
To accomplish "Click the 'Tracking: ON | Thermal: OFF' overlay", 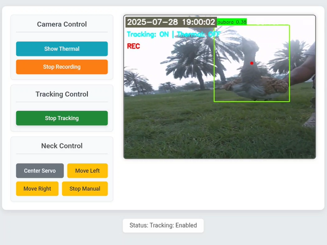I will click(174, 35).
